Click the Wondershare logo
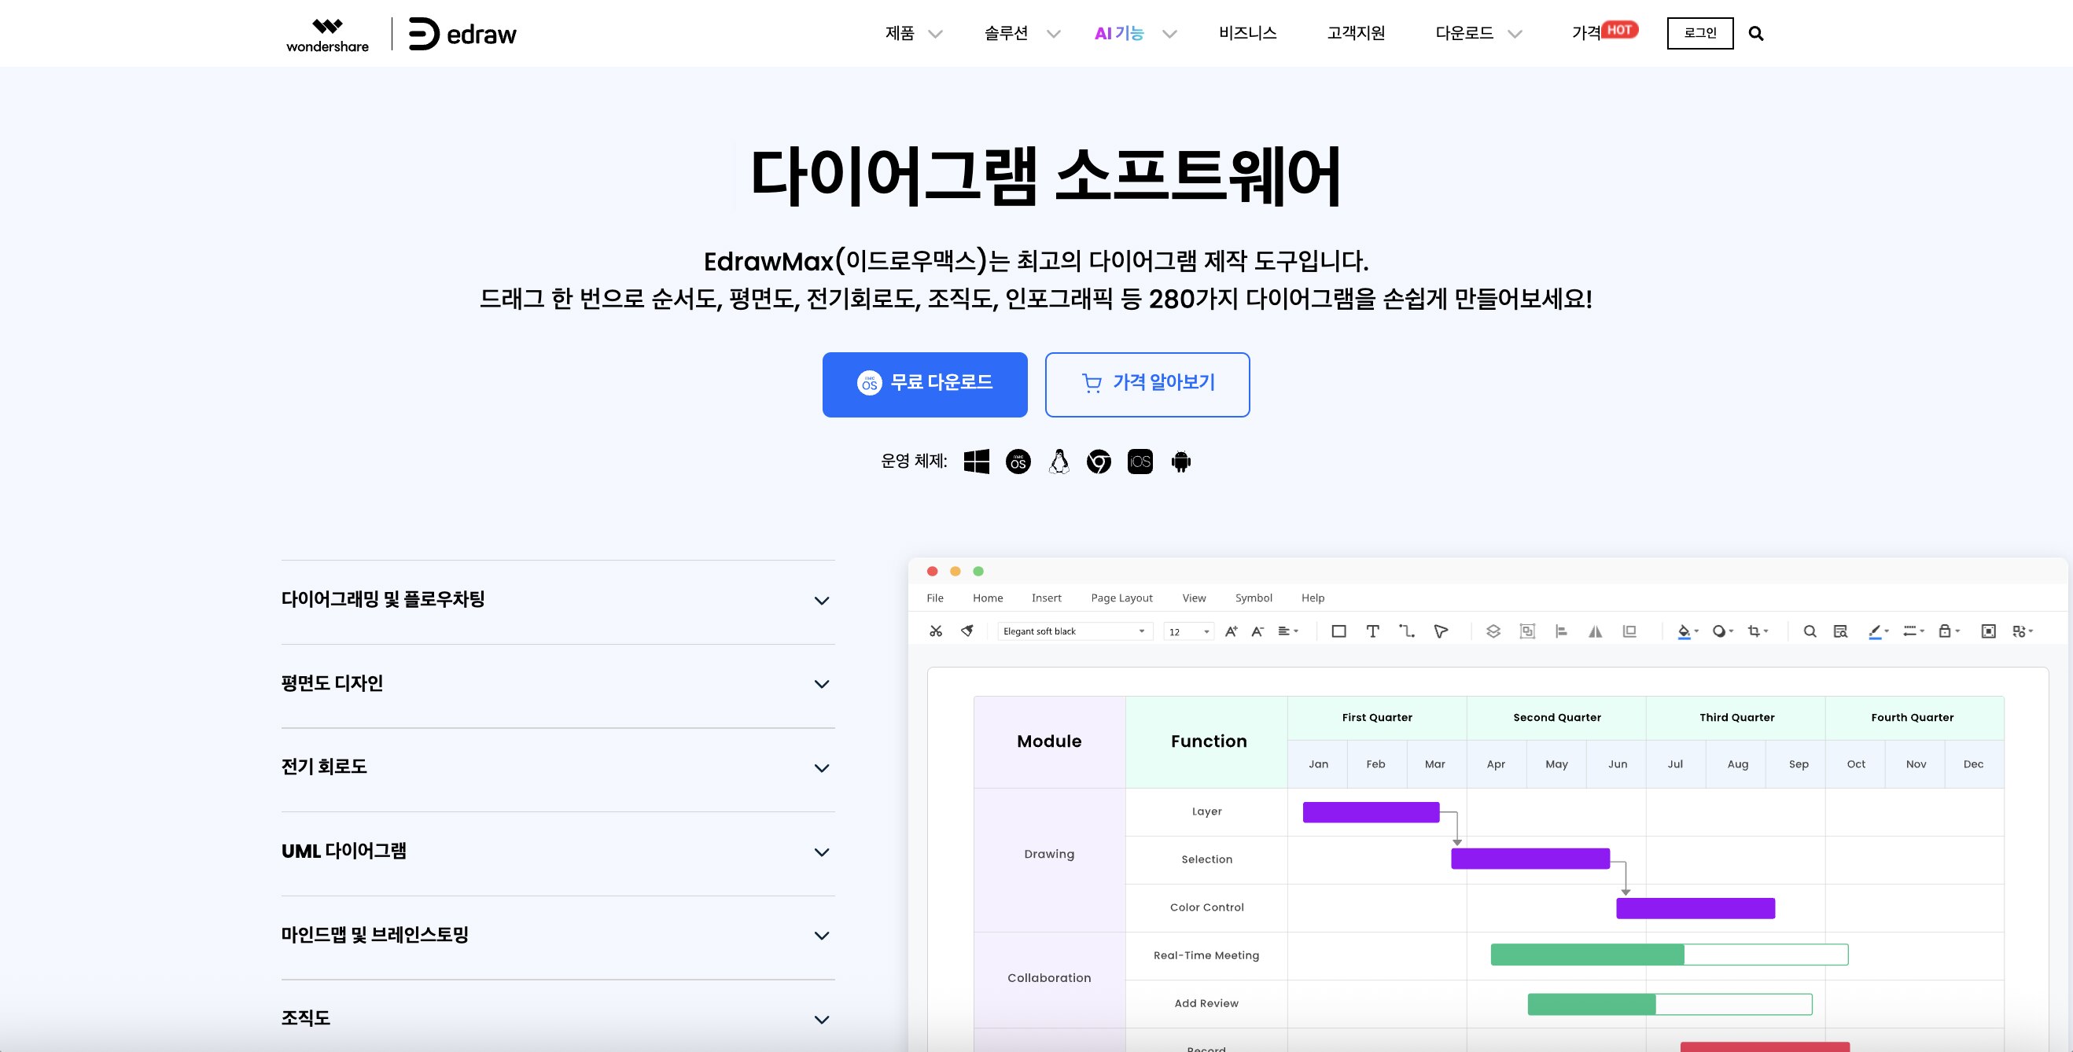The height and width of the screenshot is (1052, 2073). 327,35
